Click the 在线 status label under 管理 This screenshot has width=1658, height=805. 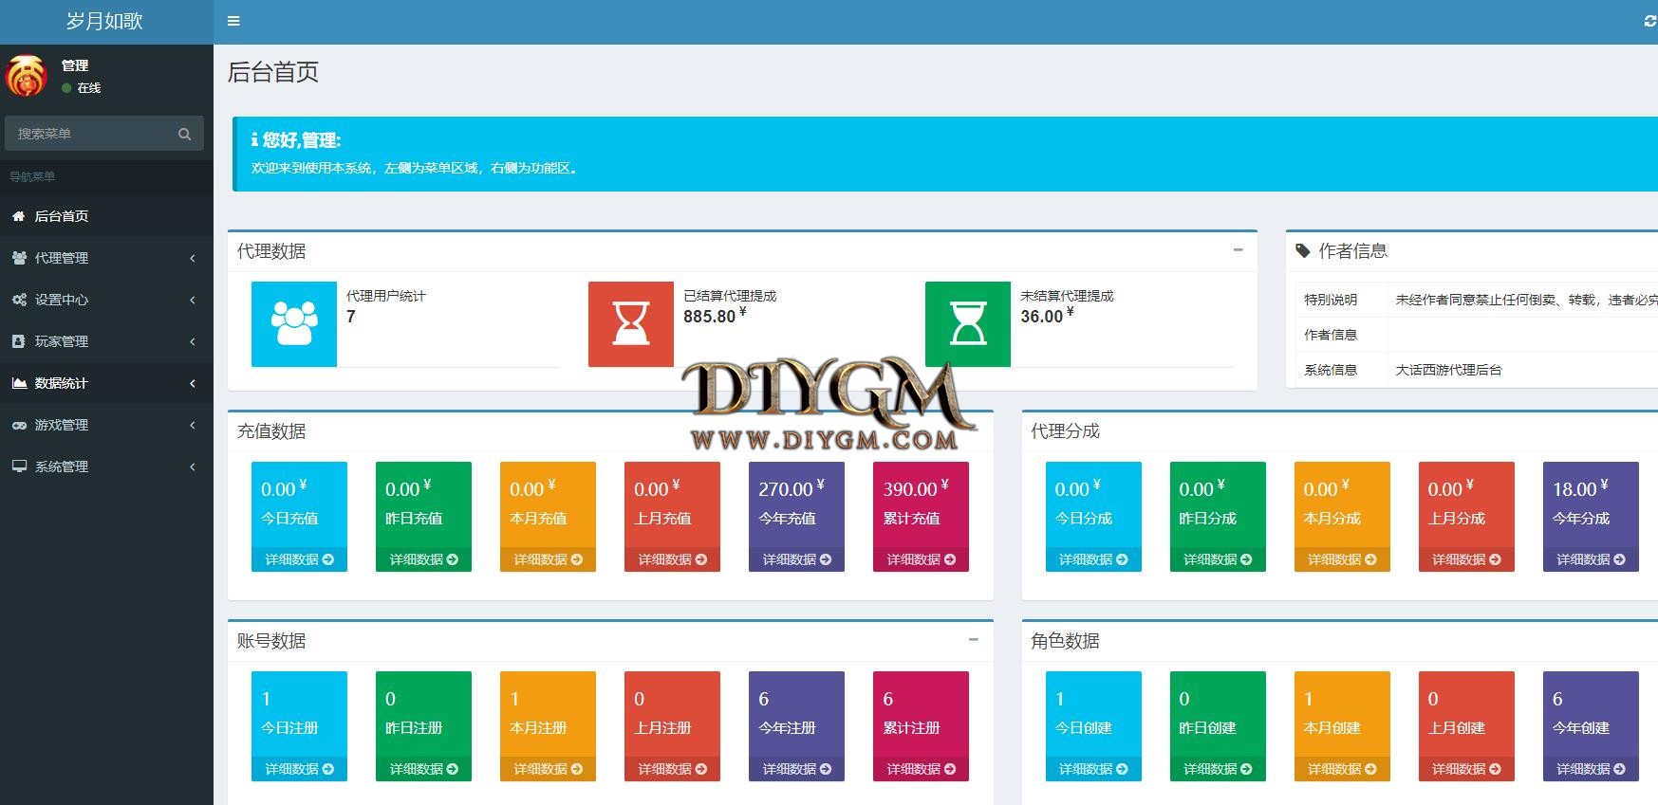point(89,88)
